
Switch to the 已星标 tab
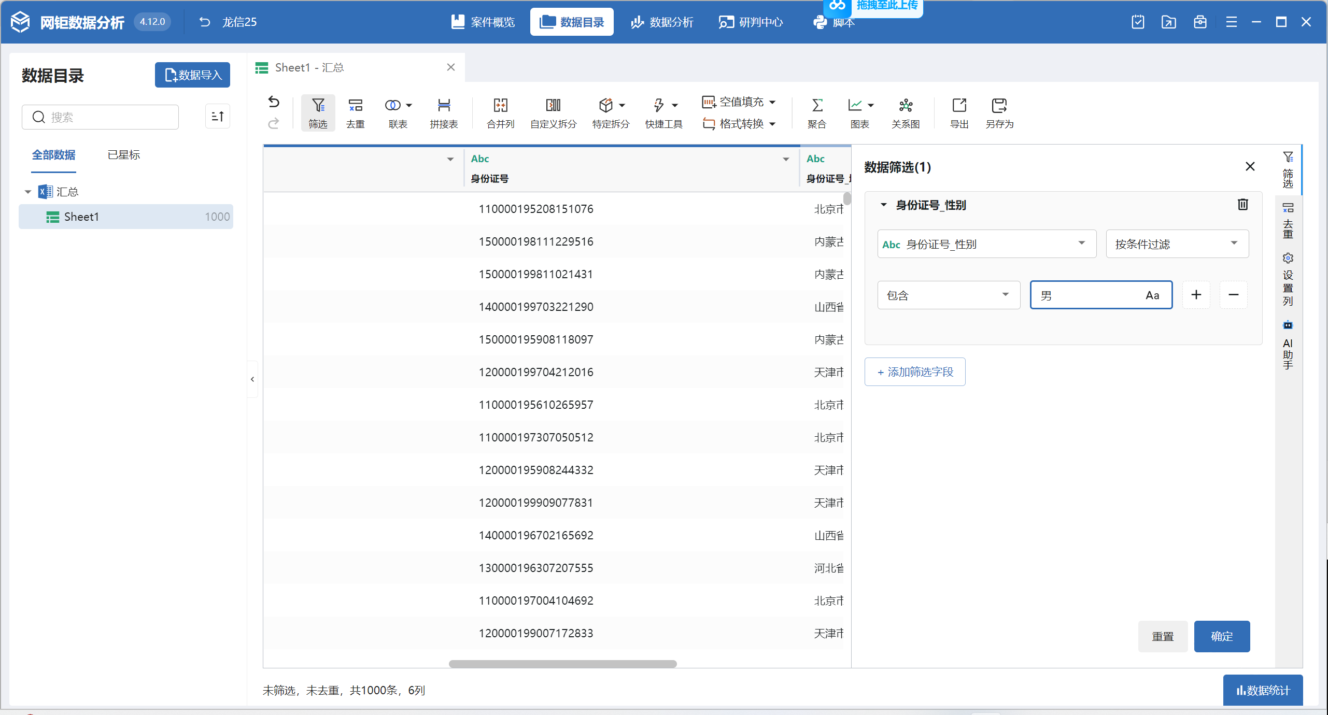pyautogui.click(x=123, y=155)
